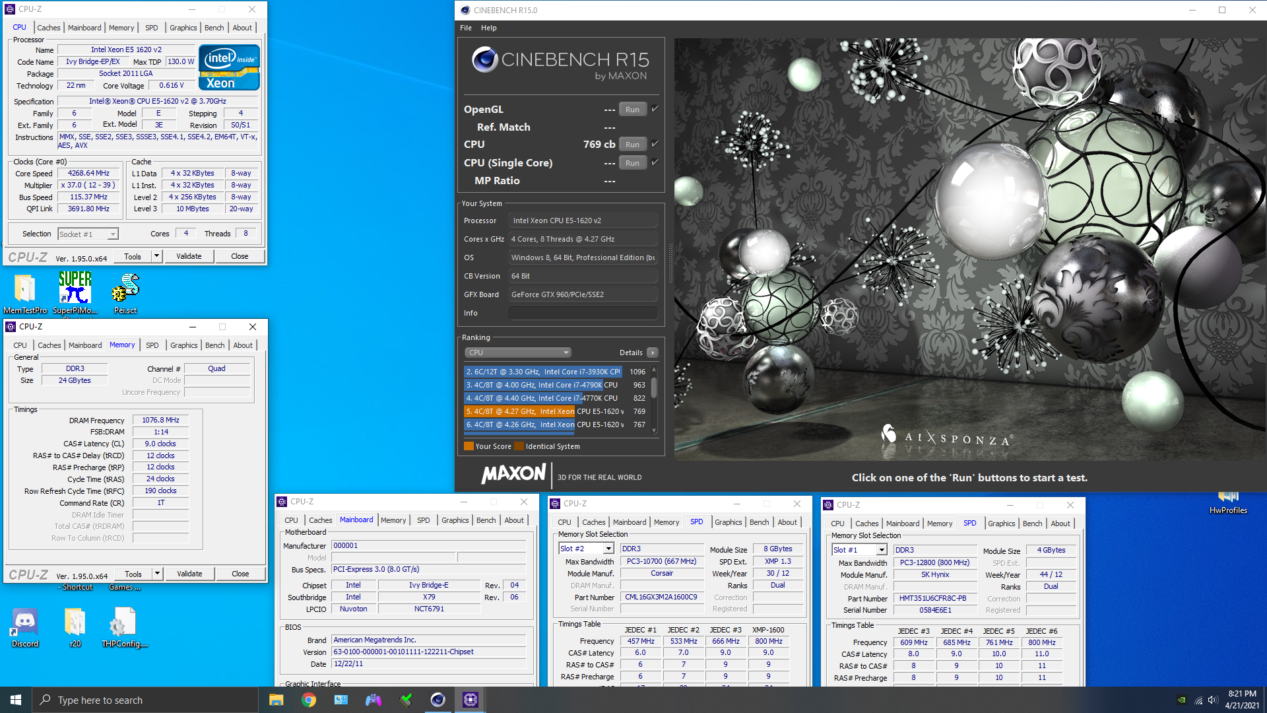Open Graphics tab in Mainboard CPU-Z window
Viewport: 1267px width, 713px height.
(x=455, y=520)
